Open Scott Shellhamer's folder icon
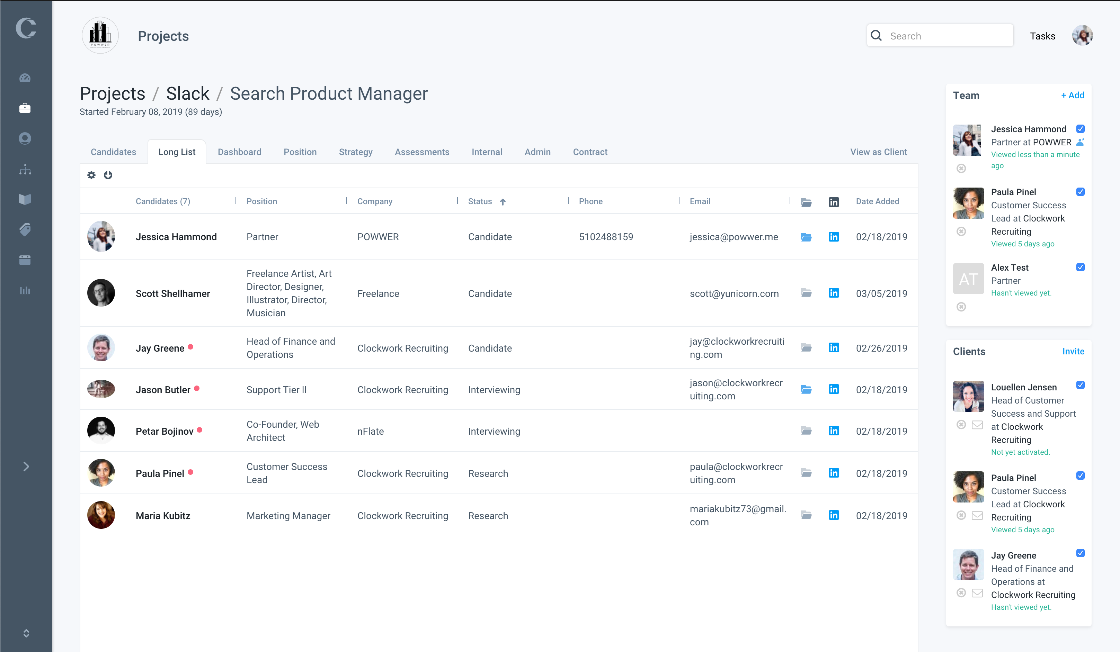The width and height of the screenshot is (1120, 652). 806,293
